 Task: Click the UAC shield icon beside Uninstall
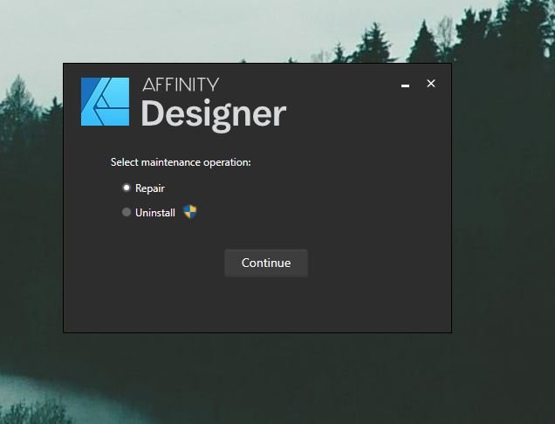(x=190, y=212)
